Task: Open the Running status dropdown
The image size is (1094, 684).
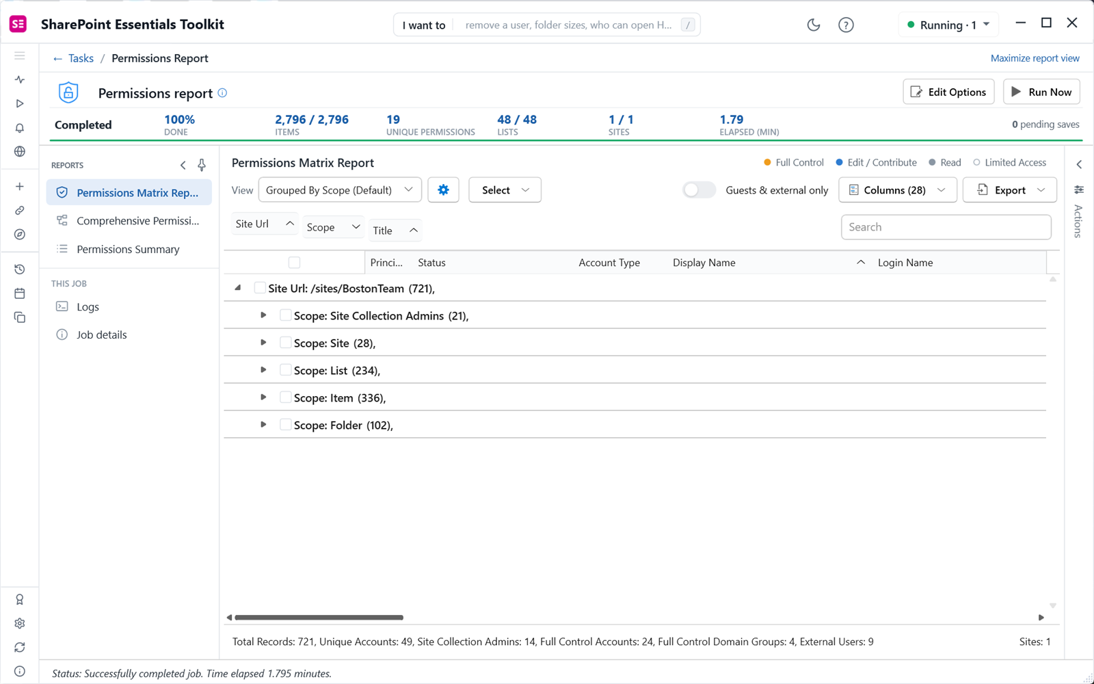Action: click(948, 25)
